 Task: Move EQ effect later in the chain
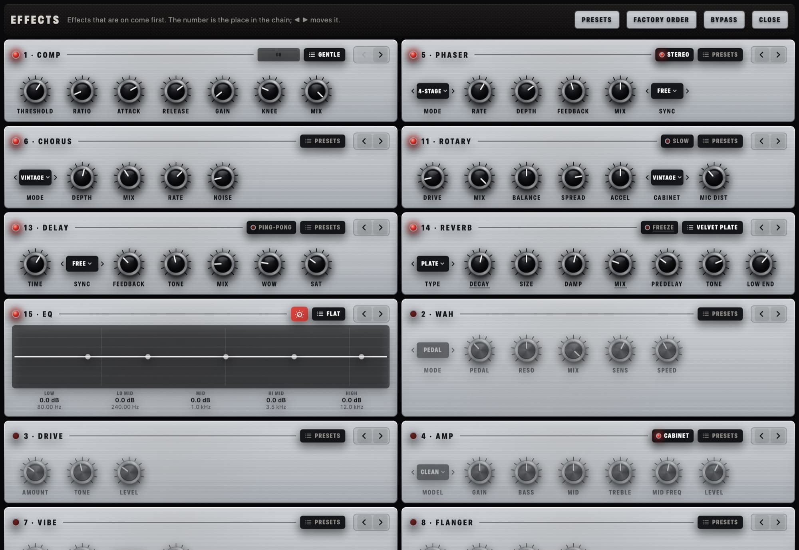(380, 314)
